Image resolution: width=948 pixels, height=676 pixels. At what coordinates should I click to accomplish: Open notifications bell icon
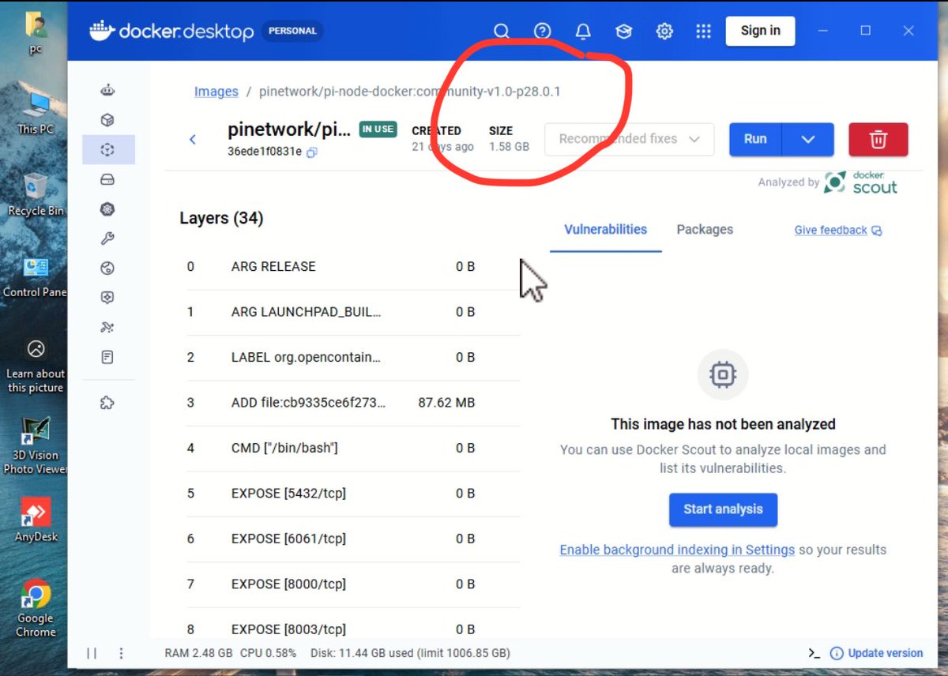[583, 31]
